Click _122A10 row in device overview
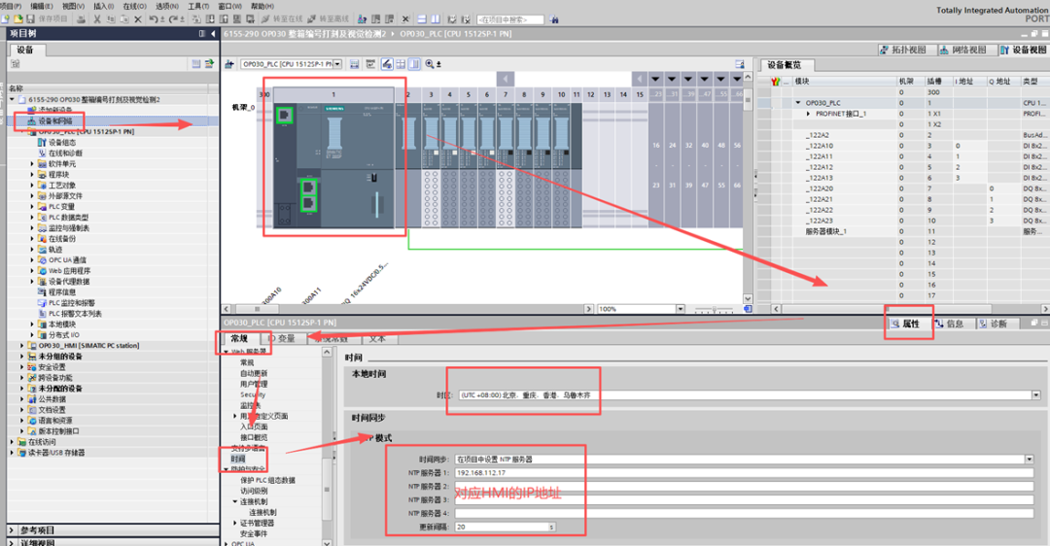The width and height of the screenshot is (1050, 546). tap(902, 146)
